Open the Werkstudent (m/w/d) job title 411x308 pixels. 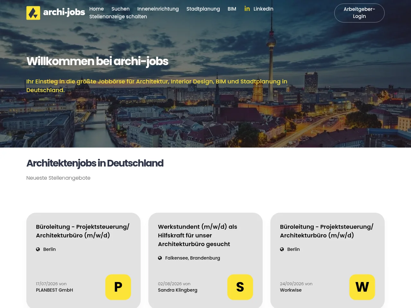coord(197,235)
